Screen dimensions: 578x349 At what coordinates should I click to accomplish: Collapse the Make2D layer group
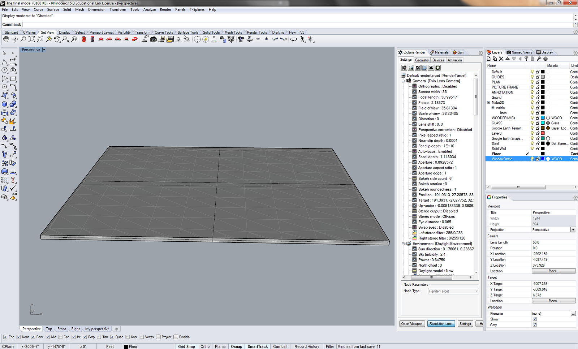point(489,103)
